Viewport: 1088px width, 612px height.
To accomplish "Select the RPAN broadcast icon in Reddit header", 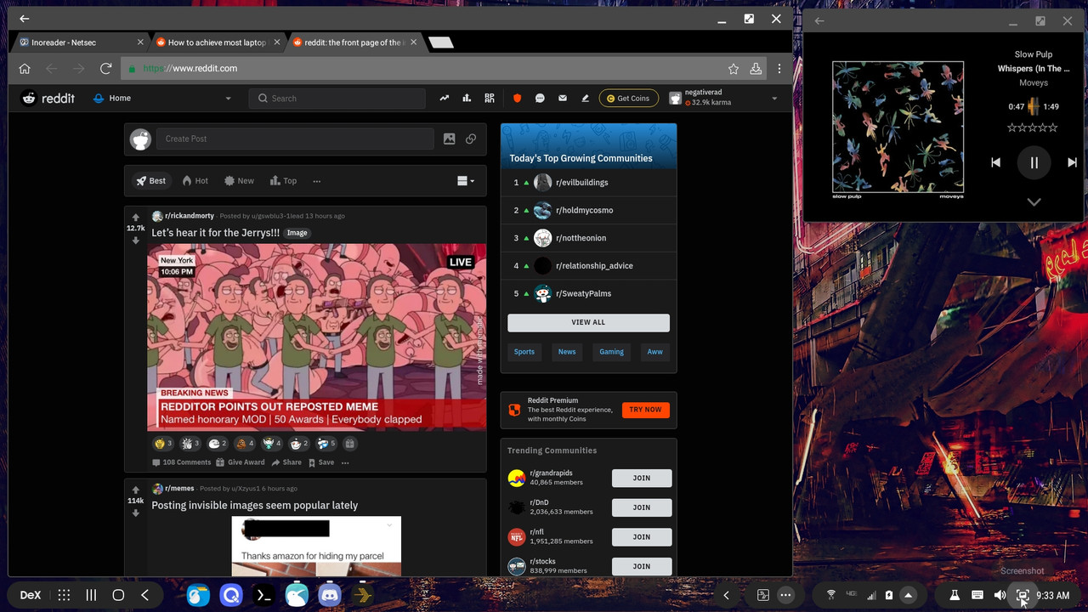I will (490, 98).
